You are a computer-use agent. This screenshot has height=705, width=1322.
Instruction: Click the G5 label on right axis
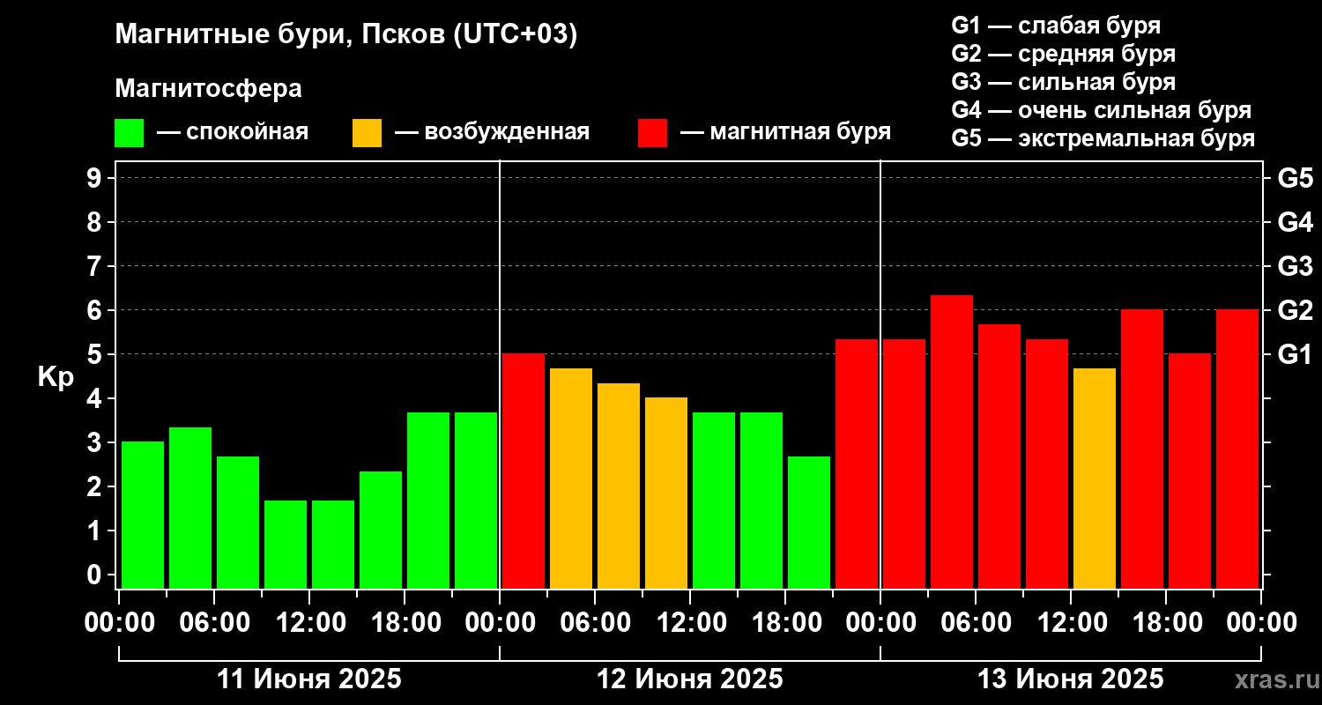tap(1296, 178)
